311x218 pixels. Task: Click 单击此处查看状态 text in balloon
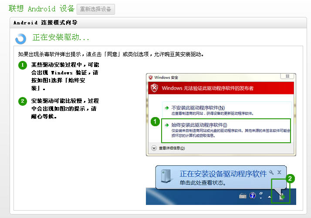coord(203,183)
